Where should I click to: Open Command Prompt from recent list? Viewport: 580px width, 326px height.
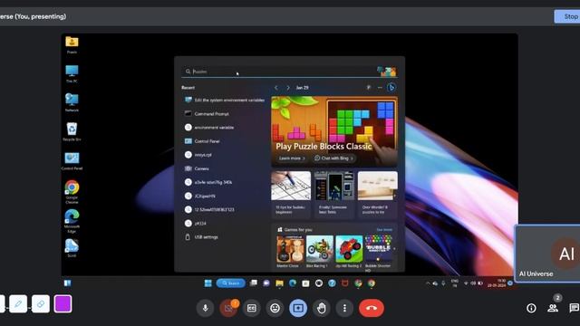[225, 114]
